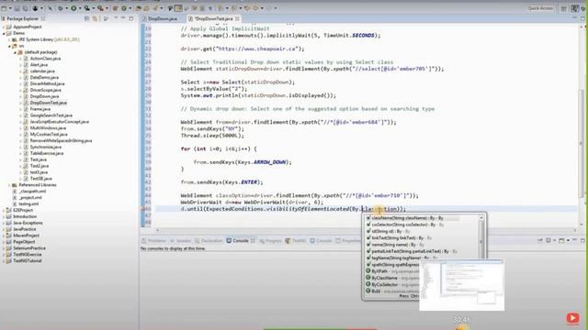Select the SeleniumPractice project
This screenshot has height=330, width=588.
[x=29, y=248]
